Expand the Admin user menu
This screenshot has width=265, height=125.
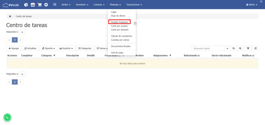pos(252,5)
